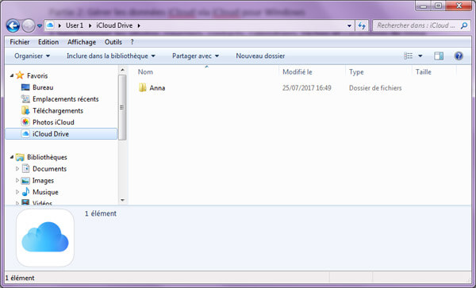Screen dimensions: 476x288
Task: Click the Favoris star icon
Action: [20, 75]
